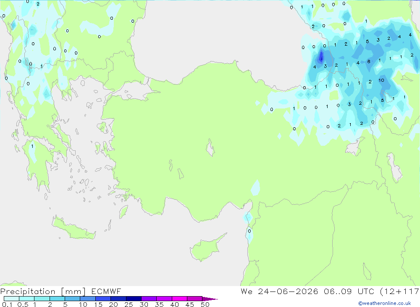Image resolution: width=420 pixels, height=307 pixels.
Task: Click the "(12+117" forecast step text
Action: [x=400, y=291]
